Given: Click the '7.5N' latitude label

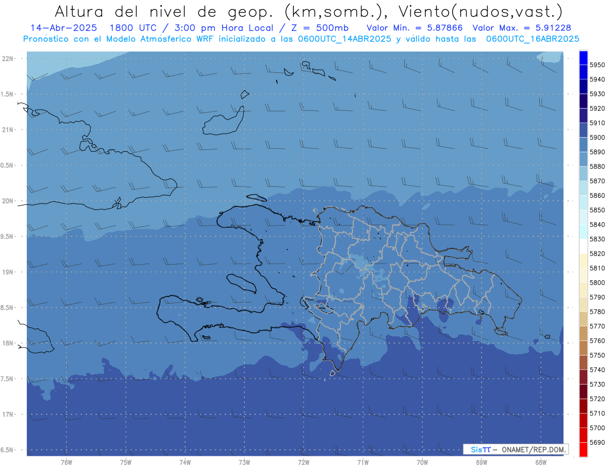Looking at the screenshot, I should 7,379.
